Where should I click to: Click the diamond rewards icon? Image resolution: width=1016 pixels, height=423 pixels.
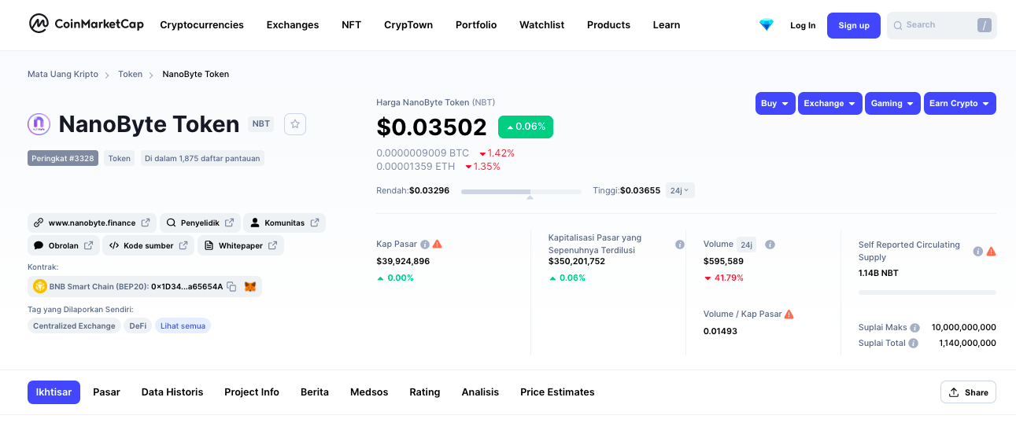point(767,25)
